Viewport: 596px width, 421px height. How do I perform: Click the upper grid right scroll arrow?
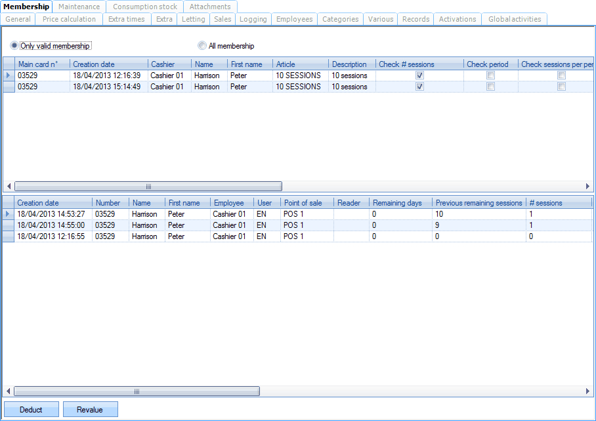tap(588, 187)
